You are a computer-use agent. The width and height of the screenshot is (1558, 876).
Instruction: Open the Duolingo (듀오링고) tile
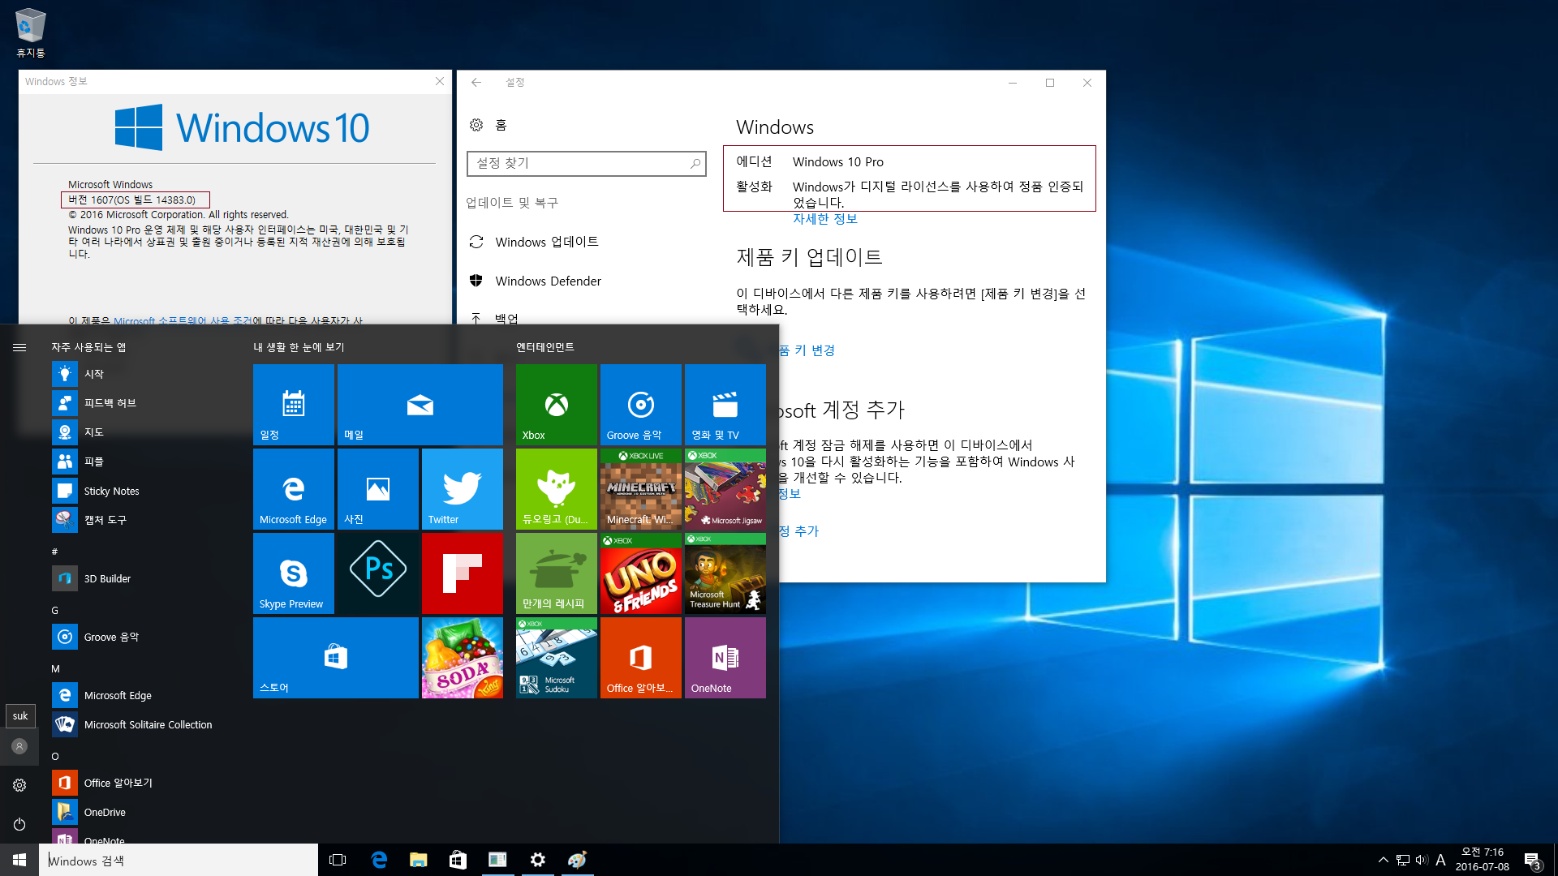[x=557, y=488]
